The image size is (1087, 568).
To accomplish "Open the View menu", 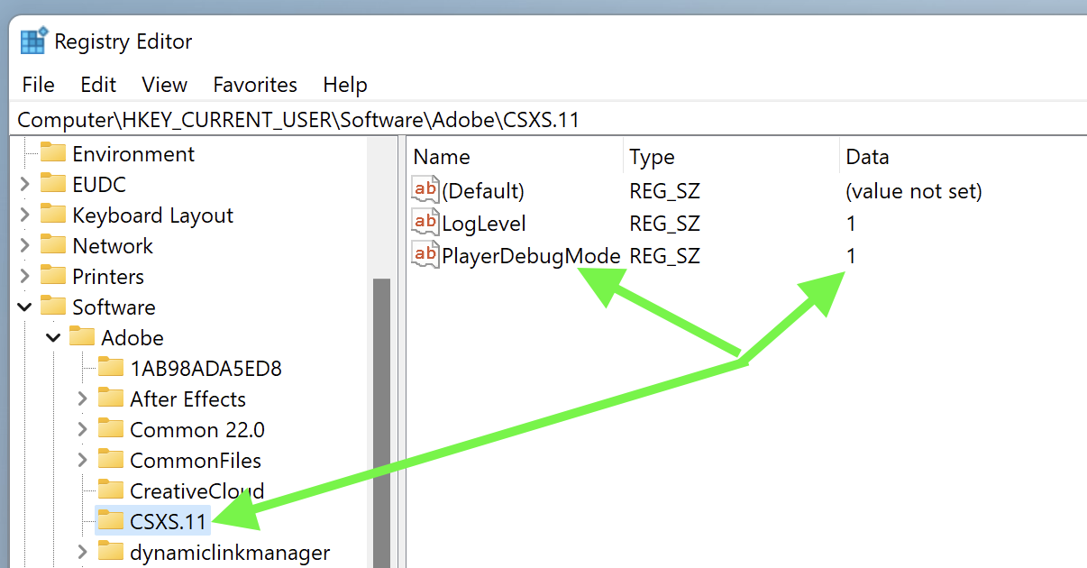I will 165,85.
